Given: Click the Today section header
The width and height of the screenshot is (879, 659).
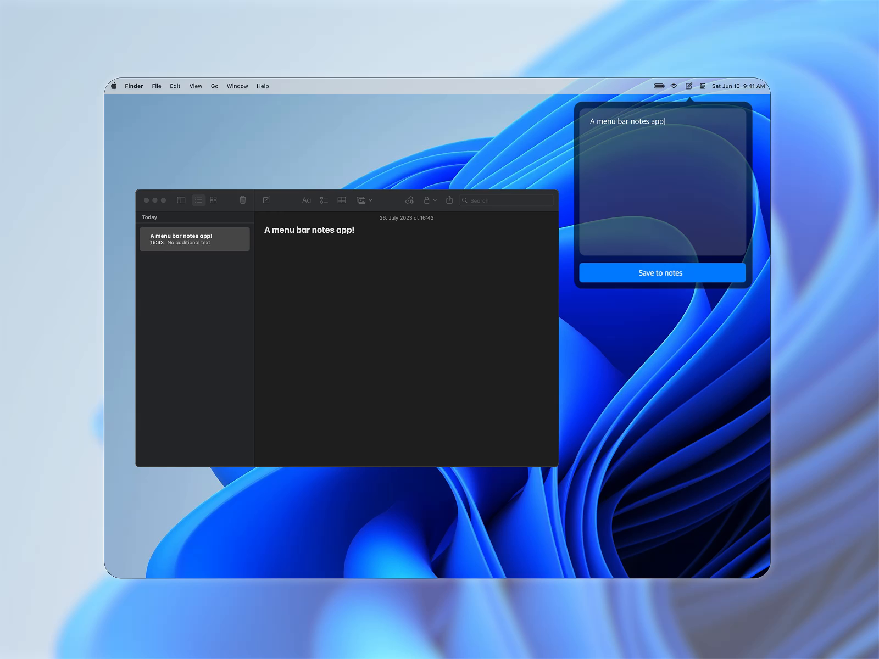Looking at the screenshot, I should [x=149, y=217].
